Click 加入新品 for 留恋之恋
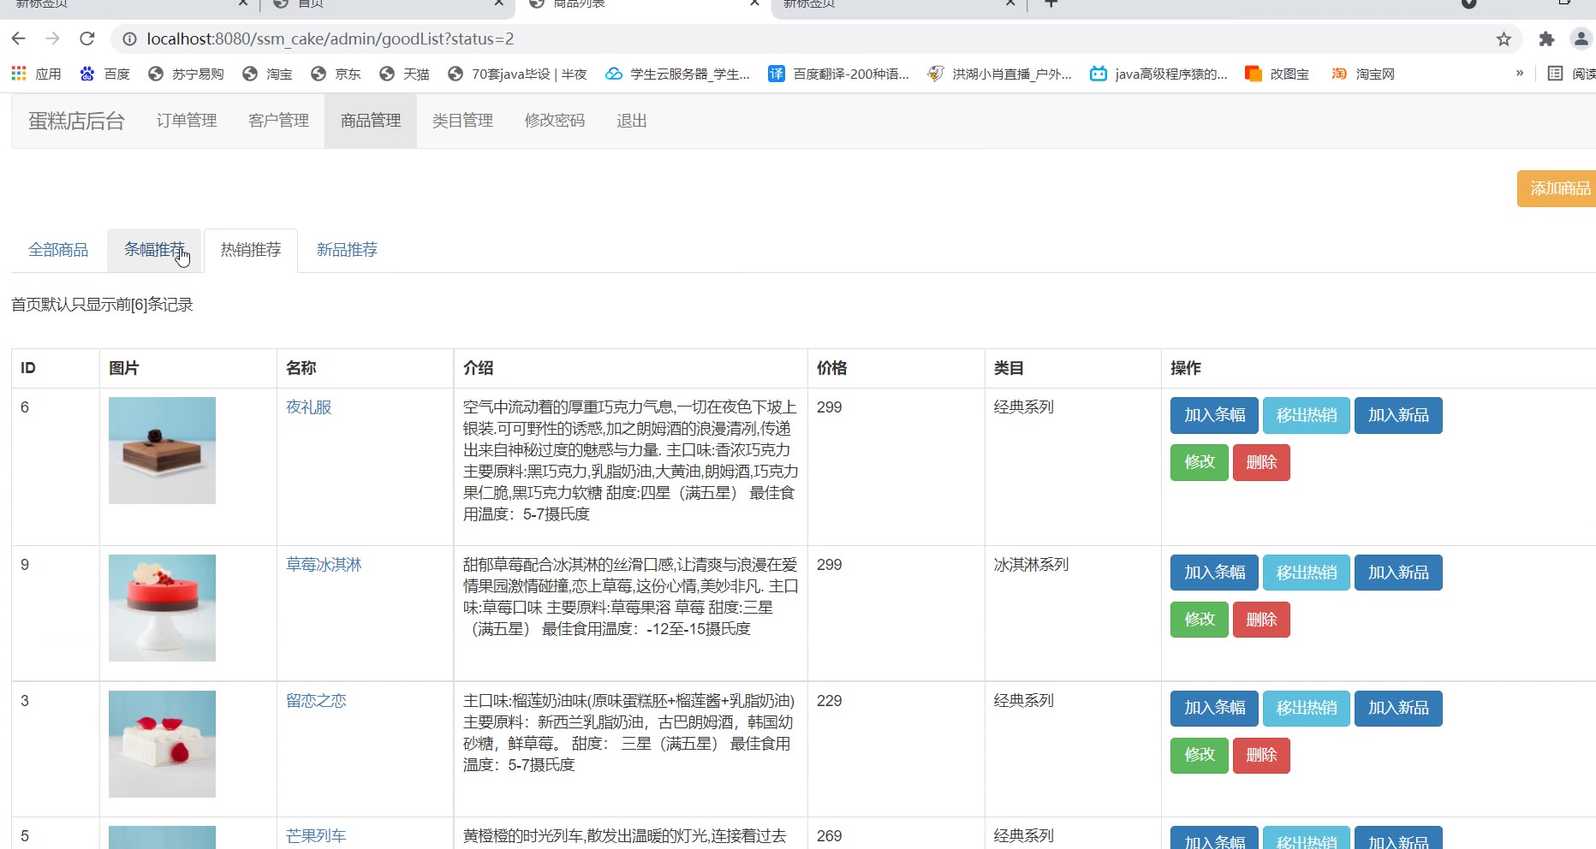The height and width of the screenshot is (849, 1596). pyautogui.click(x=1398, y=709)
